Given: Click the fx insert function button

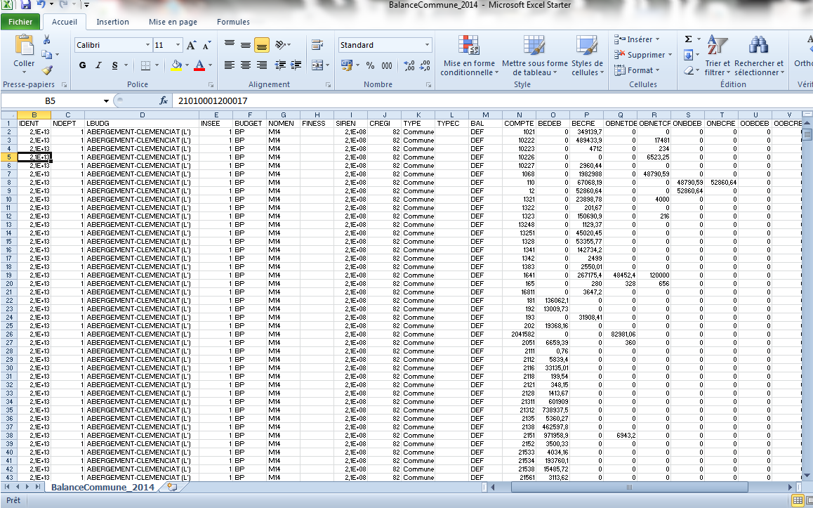Looking at the screenshot, I should pos(164,100).
